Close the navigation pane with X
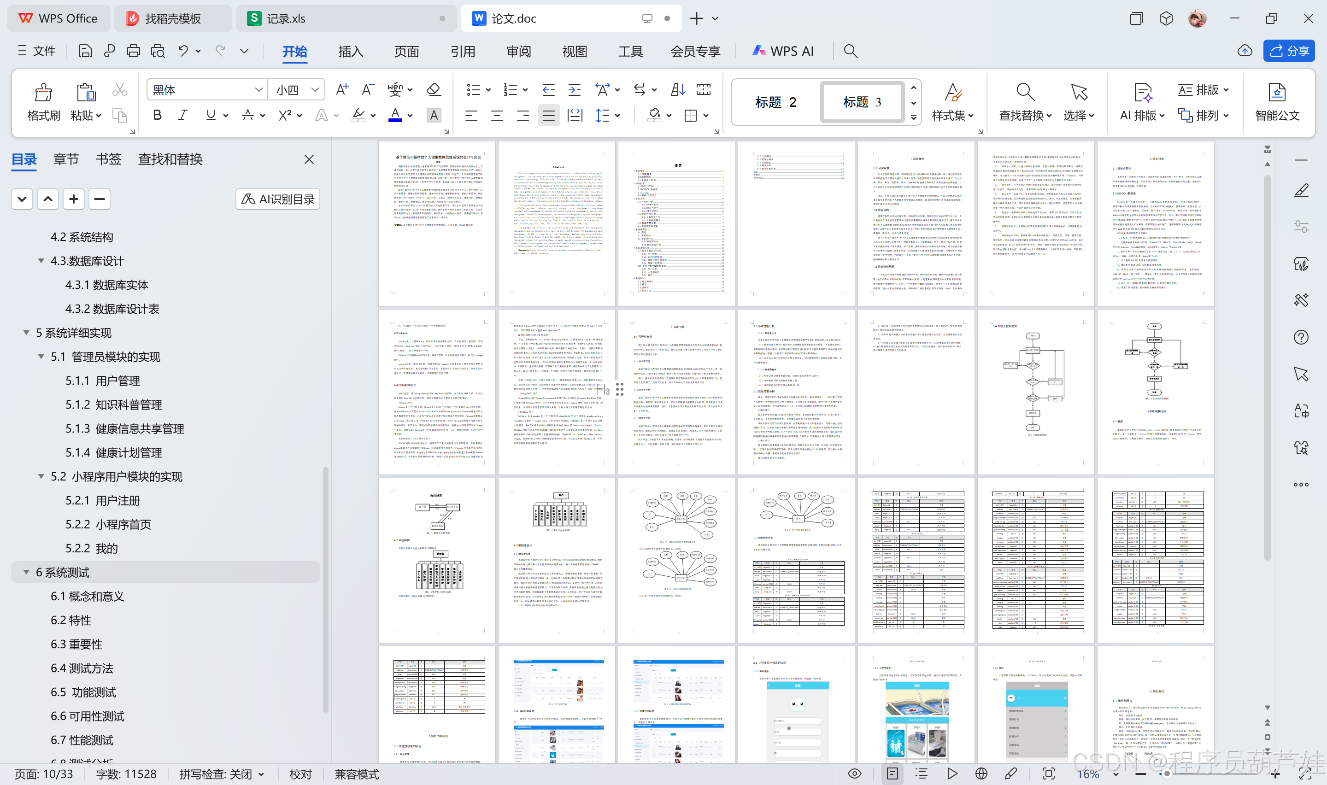This screenshot has width=1327, height=785. pyautogui.click(x=310, y=159)
